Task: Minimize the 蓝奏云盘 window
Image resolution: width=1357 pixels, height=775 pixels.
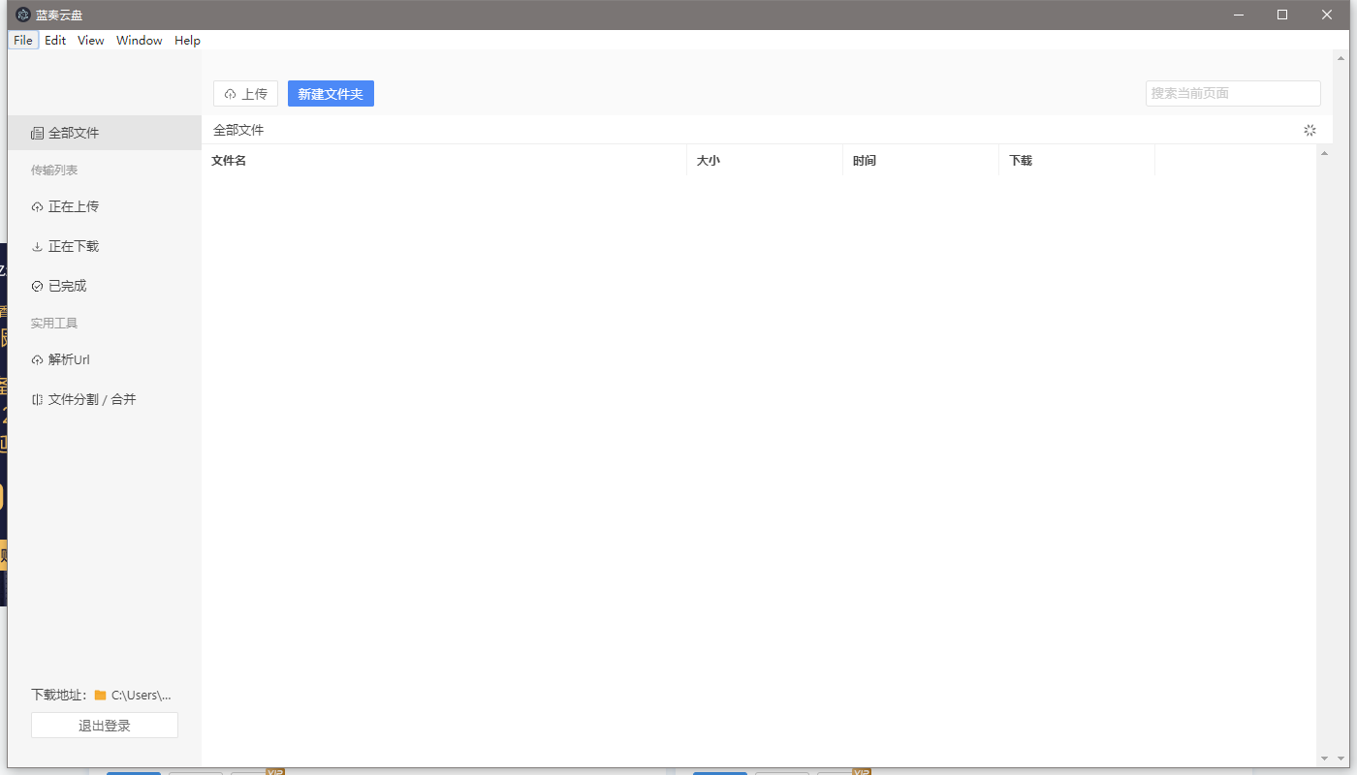Action: [1238, 15]
